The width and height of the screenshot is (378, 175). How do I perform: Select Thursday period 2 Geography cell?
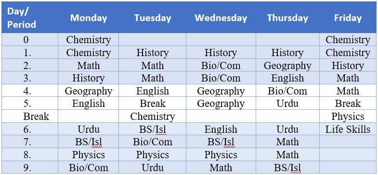(x=287, y=65)
